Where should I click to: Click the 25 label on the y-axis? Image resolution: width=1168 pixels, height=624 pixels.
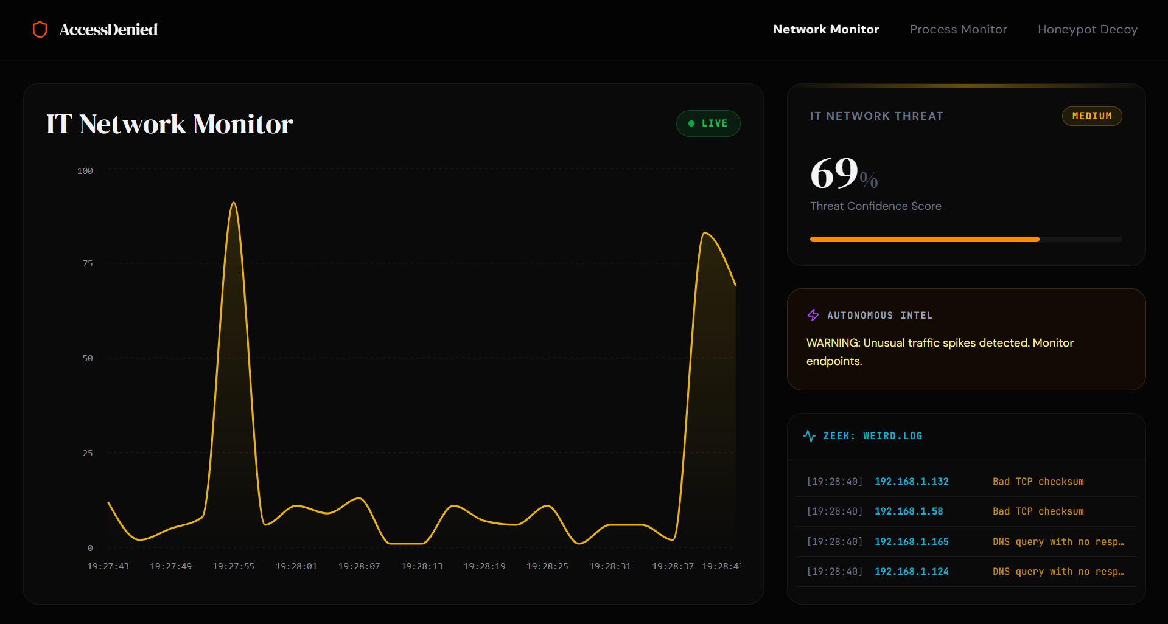88,453
